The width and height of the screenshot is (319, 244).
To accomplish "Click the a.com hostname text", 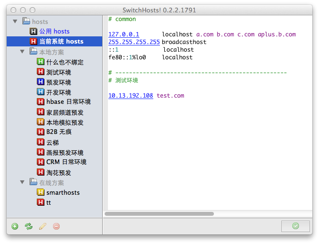I will click(x=205, y=34).
